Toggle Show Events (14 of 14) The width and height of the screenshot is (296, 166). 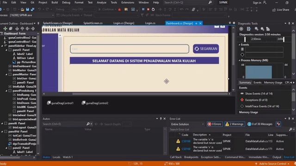click(257, 94)
